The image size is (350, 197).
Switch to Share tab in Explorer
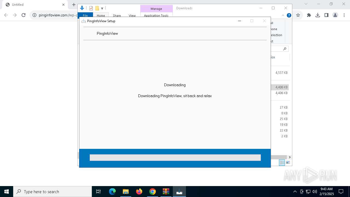(x=117, y=16)
